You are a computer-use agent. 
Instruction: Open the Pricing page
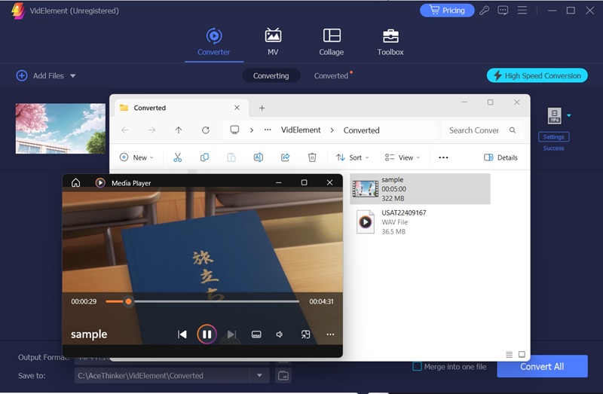pos(447,11)
